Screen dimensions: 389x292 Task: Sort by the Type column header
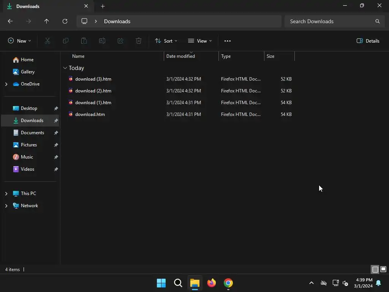(x=226, y=56)
